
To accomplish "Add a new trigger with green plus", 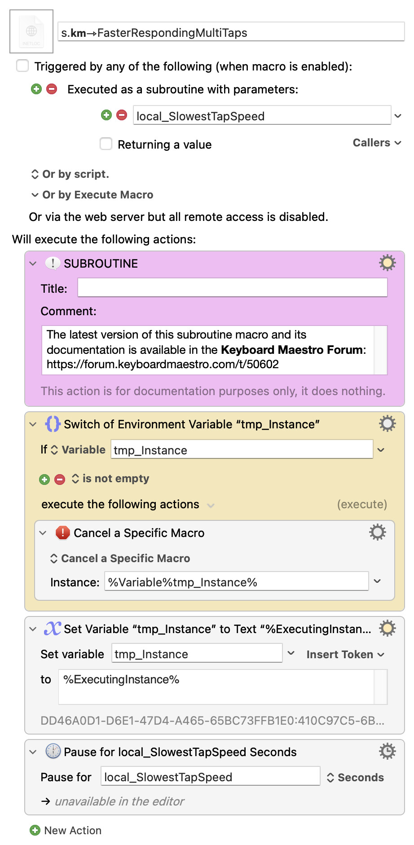I will coord(36,89).
